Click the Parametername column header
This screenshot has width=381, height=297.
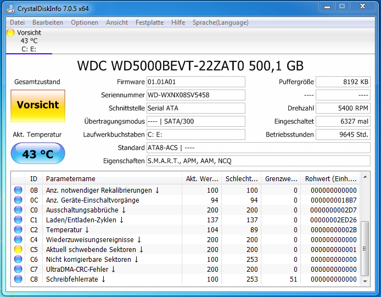tap(112, 179)
